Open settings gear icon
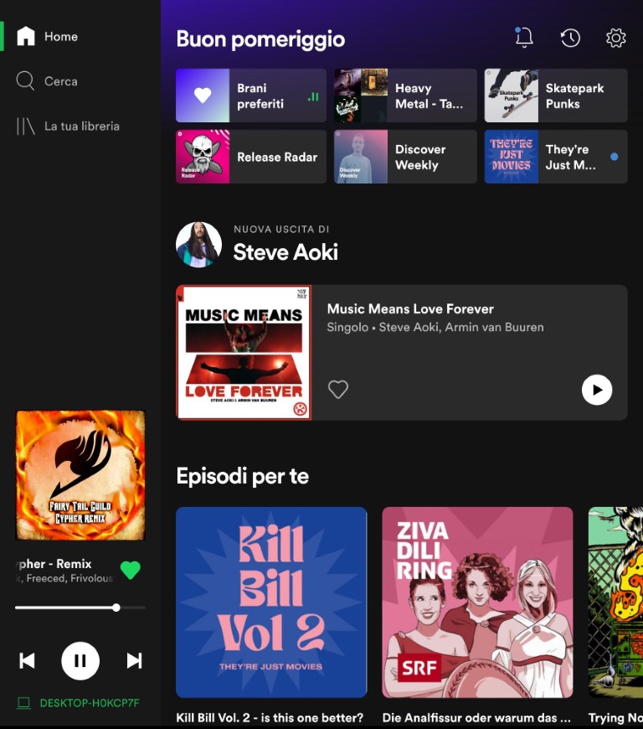 click(x=616, y=38)
